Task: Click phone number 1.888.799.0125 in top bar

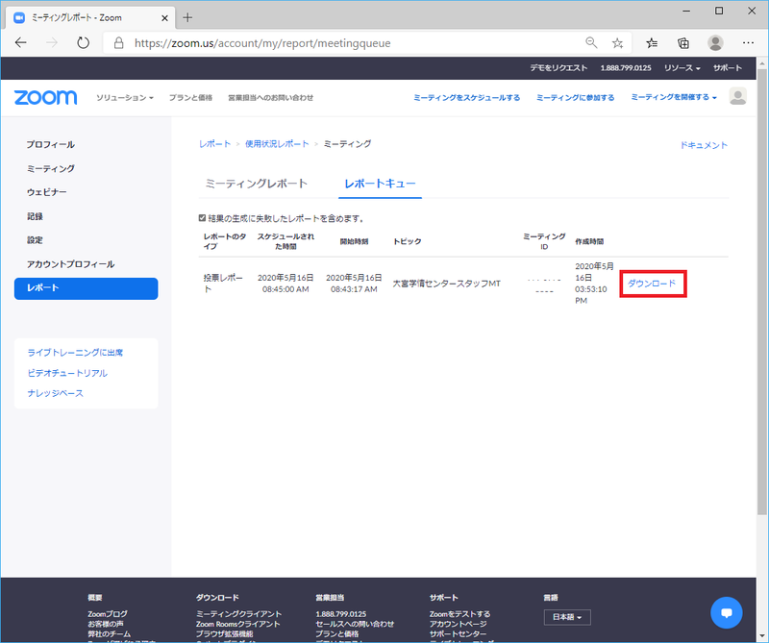Action: (626, 68)
